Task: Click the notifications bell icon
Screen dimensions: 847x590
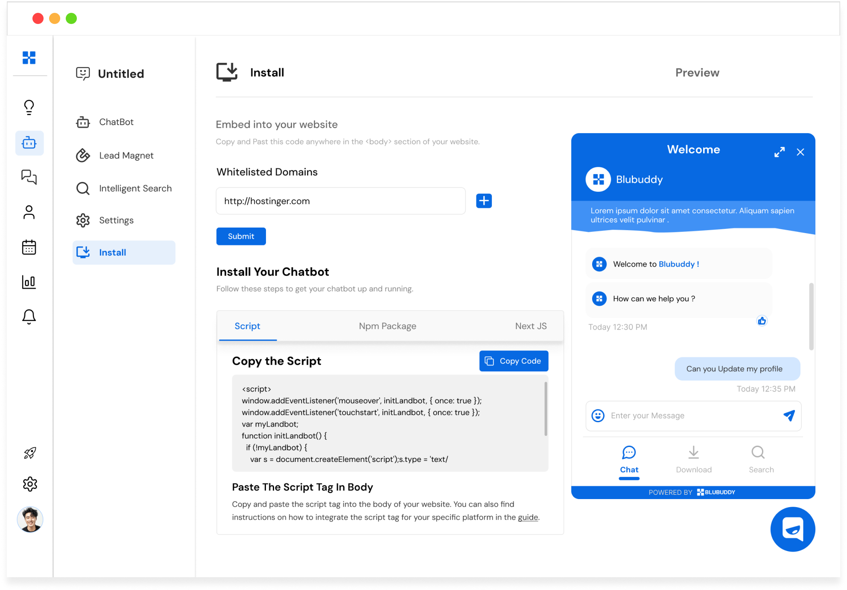Action: [x=29, y=316]
